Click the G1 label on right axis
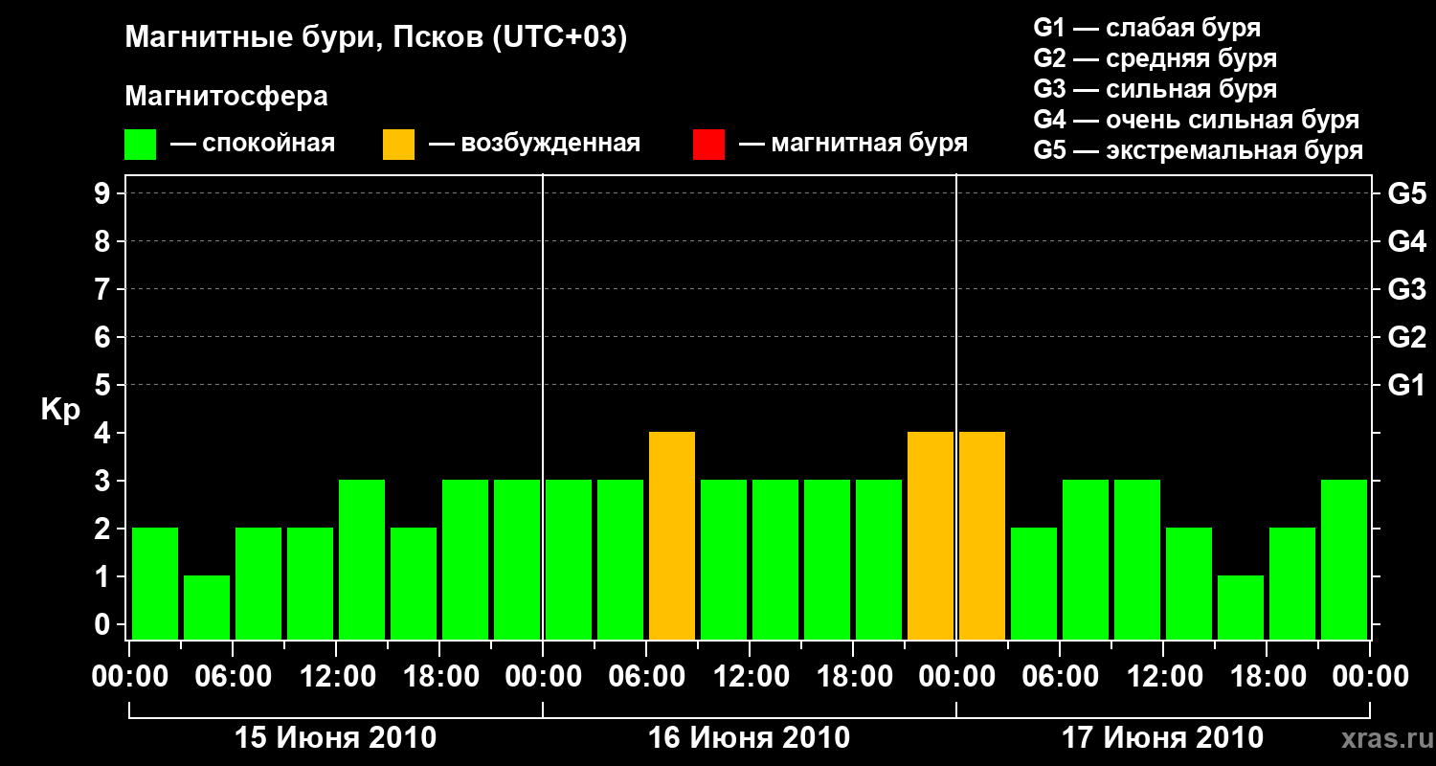The width and height of the screenshot is (1436, 766). click(1406, 385)
